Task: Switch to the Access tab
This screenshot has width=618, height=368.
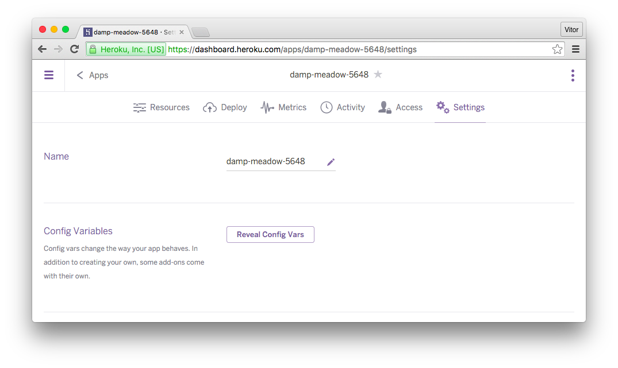Action: click(400, 107)
